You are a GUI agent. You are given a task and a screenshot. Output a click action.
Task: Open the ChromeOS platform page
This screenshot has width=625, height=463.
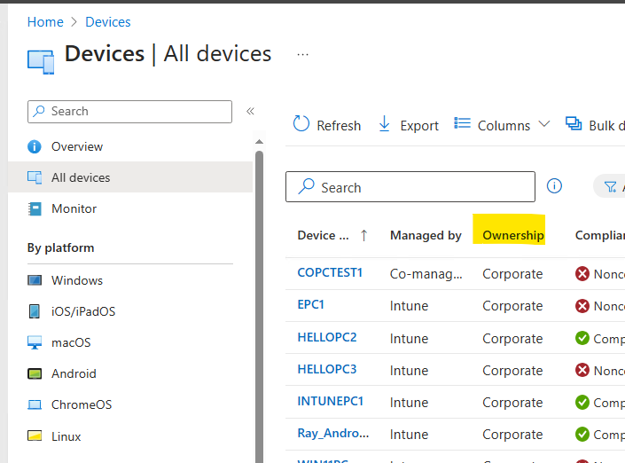[x=82, y=404]
